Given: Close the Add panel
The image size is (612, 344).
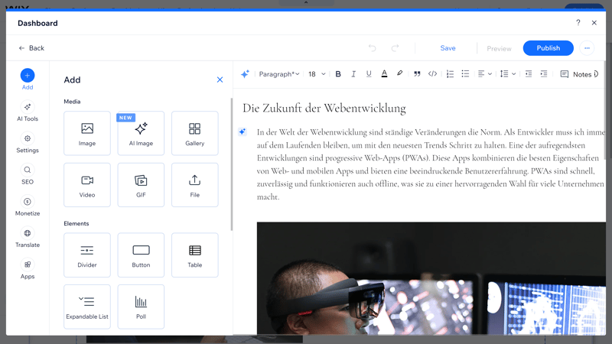Looking at the screenshot, I should click(x=220, y=80).
